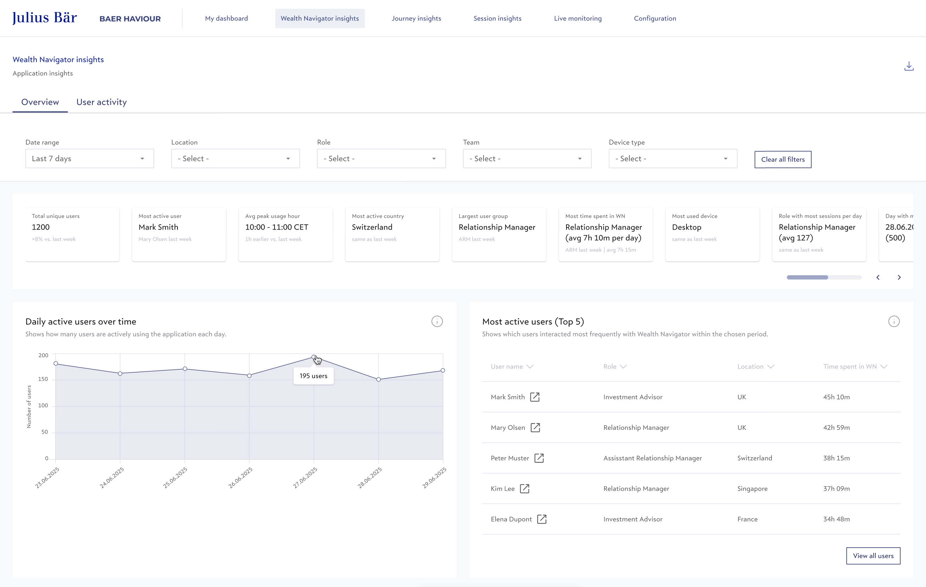Click the 195 users tooltip
926x587 pixels.
pos(314,376)
